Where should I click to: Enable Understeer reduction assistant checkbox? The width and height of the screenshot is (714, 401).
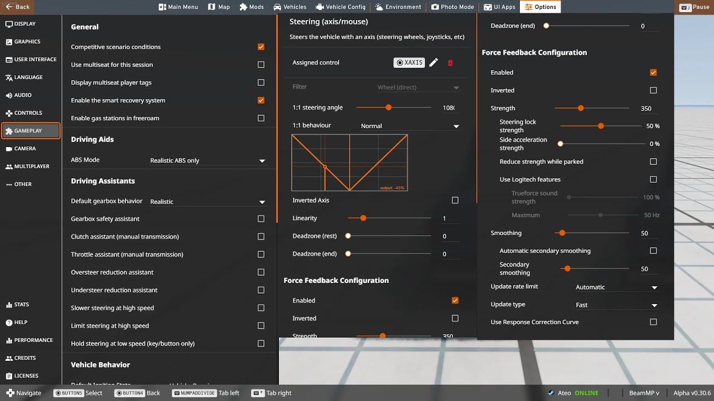pos(261,290)
